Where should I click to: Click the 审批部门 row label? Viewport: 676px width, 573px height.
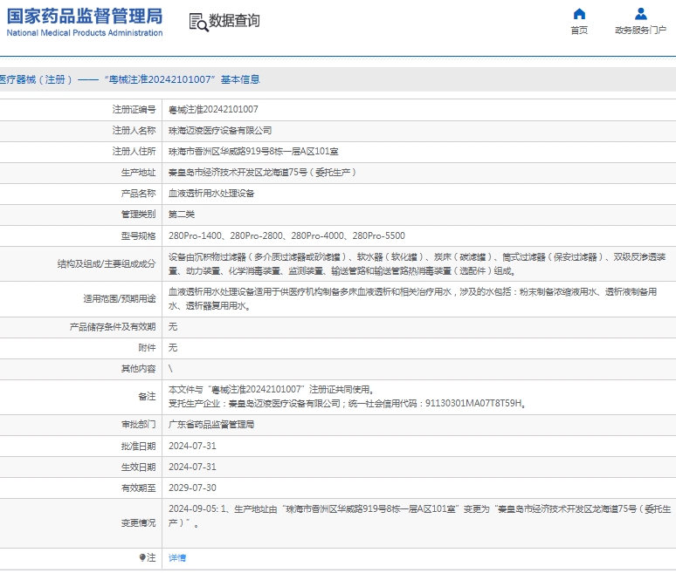[138, 425]
